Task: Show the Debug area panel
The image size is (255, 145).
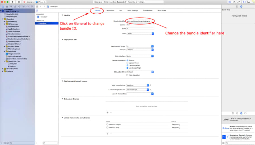Action: [x=249, y=2]
